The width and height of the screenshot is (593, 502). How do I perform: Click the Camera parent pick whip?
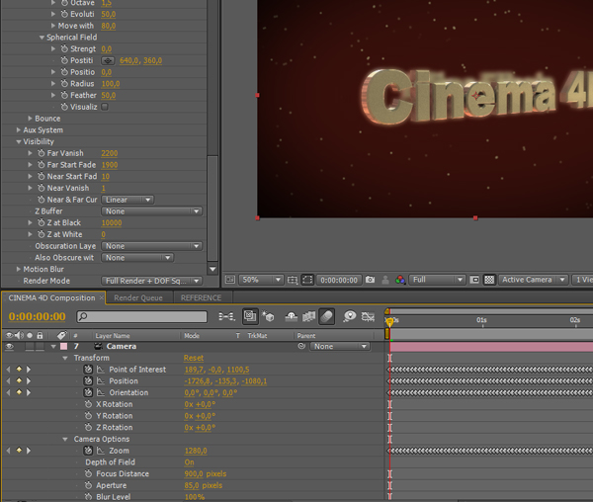point(301,346)
